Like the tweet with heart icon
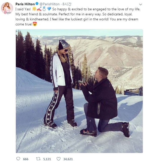The width and height of the screenshot is (144, 163). pos(59,159)
